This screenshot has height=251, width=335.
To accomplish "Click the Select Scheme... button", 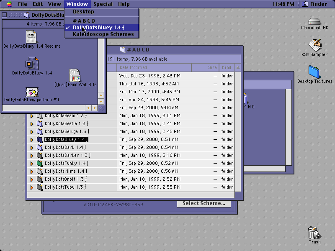I will click(x=204, y=203).
